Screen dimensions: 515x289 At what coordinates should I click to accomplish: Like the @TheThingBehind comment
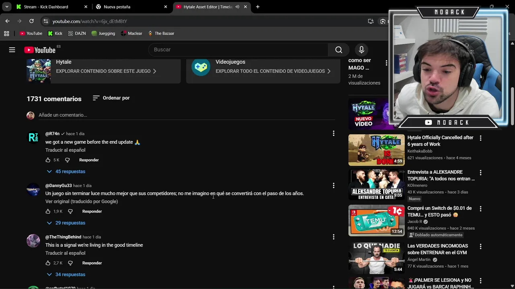point(48,263)
